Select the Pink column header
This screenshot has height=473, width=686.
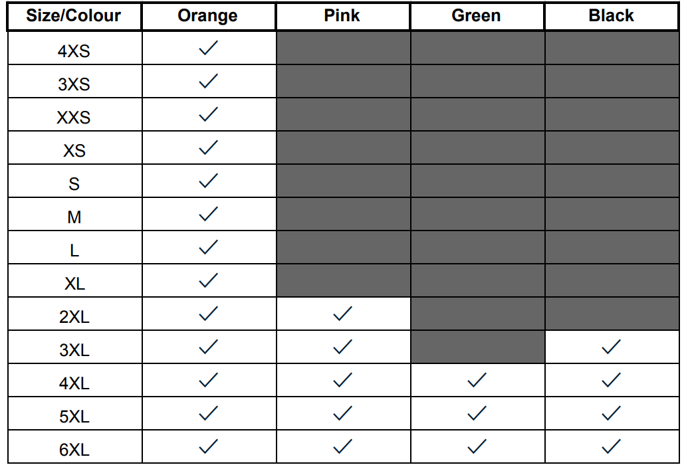click(344, 17)
